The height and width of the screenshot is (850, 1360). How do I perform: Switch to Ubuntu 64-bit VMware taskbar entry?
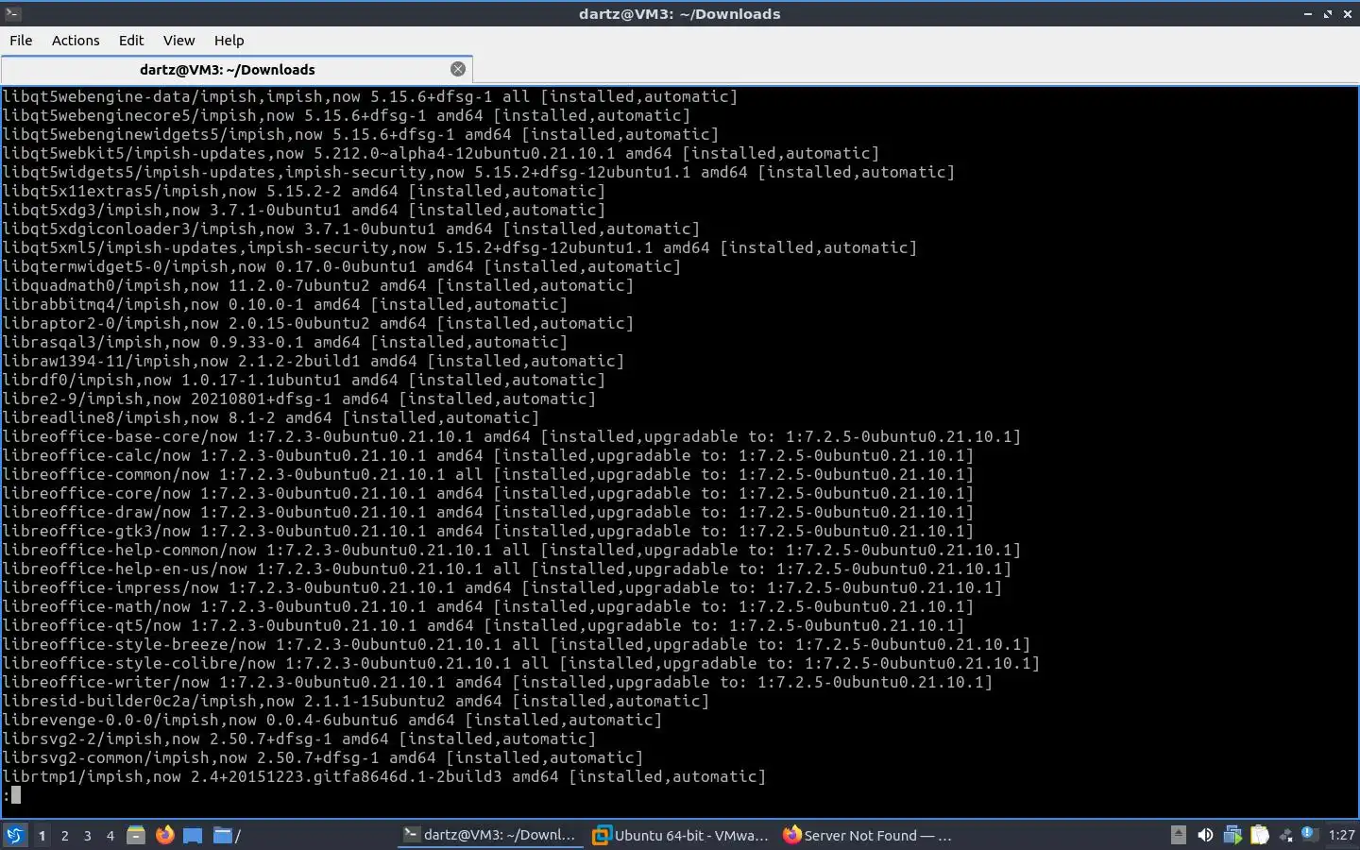pos(680,835)
